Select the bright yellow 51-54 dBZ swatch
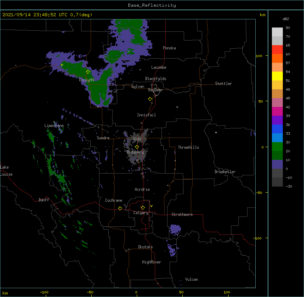The height and width of the screenshot is (297, 304). click(x=277, y=76)
